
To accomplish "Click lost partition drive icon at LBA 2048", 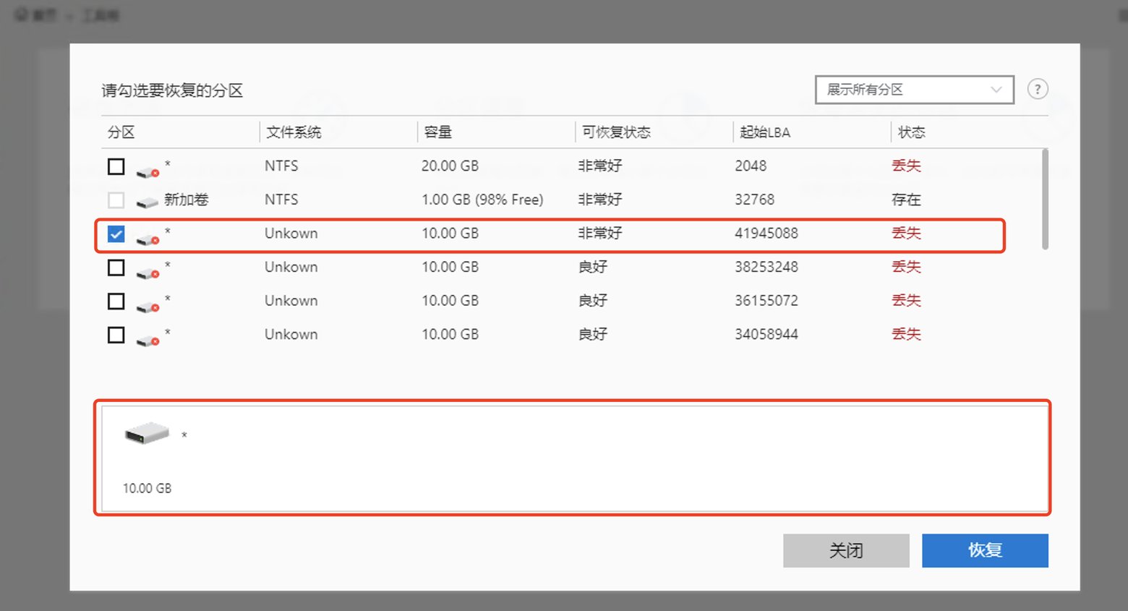I will pos(148,172).
